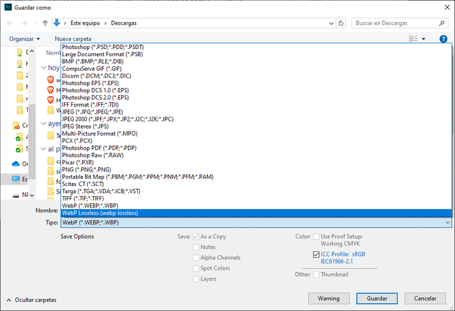Collapse the ayer file group
This screenshot has height=311, width=455.
tap(44, 123)
